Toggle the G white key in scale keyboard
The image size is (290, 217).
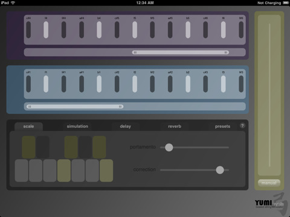[x=78, y=171]
